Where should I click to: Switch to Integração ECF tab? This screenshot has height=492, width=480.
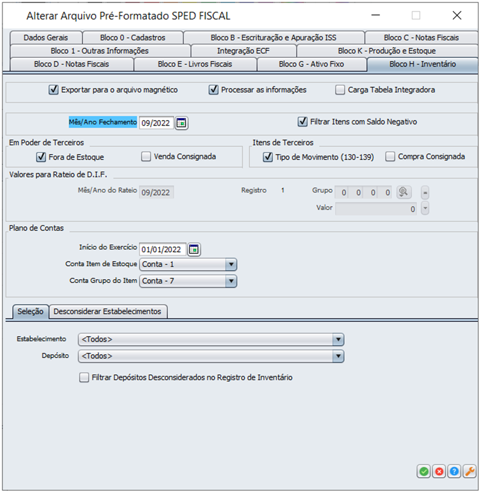click(244, 51)
